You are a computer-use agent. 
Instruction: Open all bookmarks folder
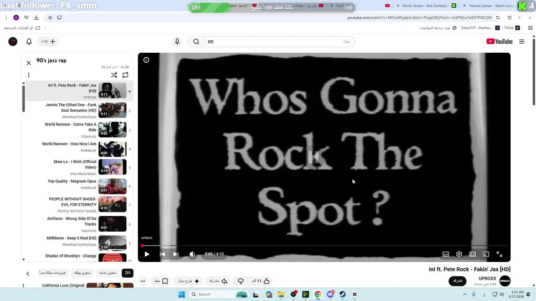(x=22, y=28)
